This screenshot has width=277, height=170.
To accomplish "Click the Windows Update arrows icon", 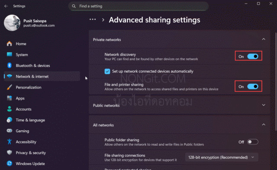I will 10,164.
